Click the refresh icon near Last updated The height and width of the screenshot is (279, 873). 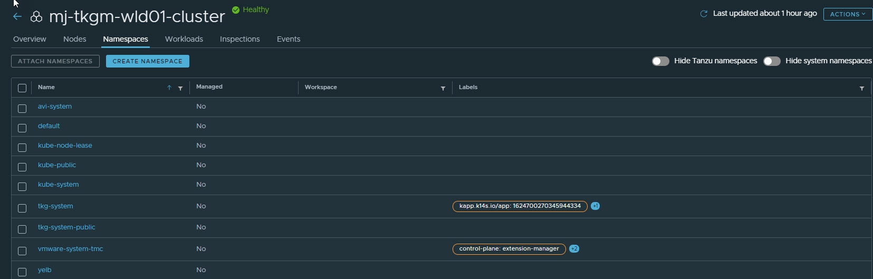tap(704, 14)
